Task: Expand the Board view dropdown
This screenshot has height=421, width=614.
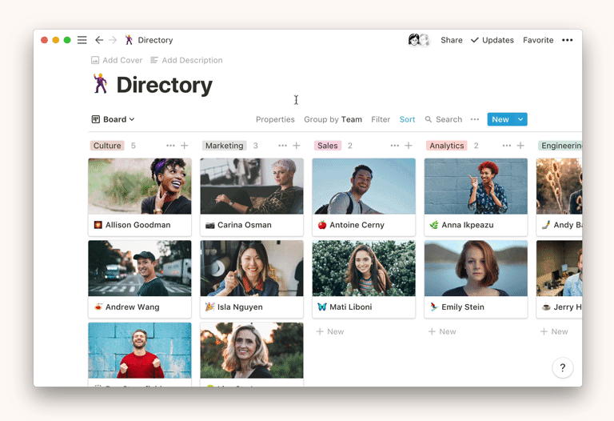Action: [113, 119]
